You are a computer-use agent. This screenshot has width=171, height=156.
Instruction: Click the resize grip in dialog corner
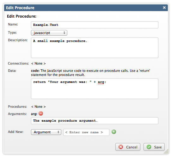[166, 151]
